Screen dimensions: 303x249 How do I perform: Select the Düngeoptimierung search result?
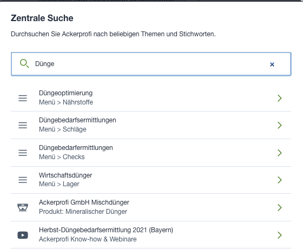[x=151, y=98]
